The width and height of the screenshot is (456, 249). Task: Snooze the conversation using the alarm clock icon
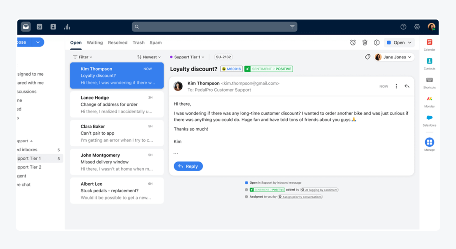click(x=353, y=43)
